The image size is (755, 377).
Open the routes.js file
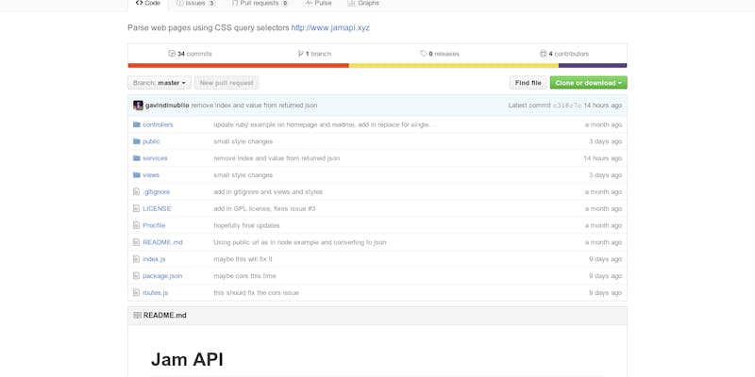(156, 293)
